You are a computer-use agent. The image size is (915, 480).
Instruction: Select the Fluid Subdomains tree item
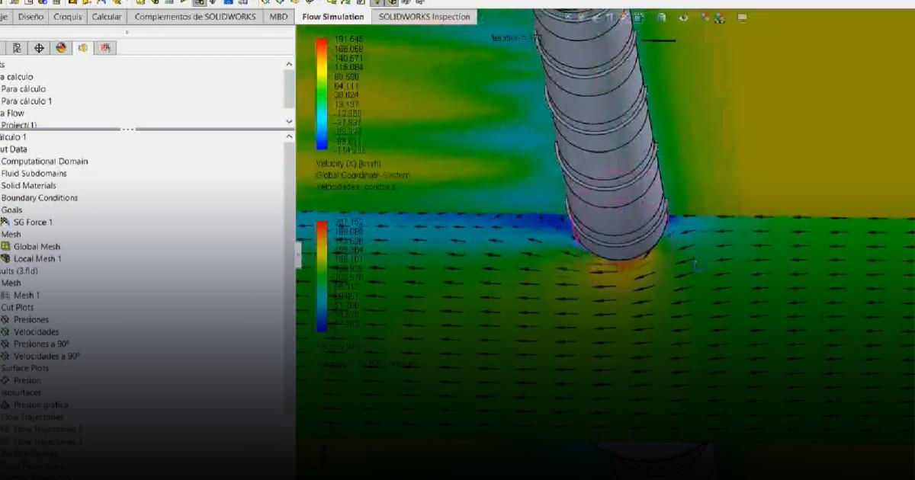tap(35, 173)
